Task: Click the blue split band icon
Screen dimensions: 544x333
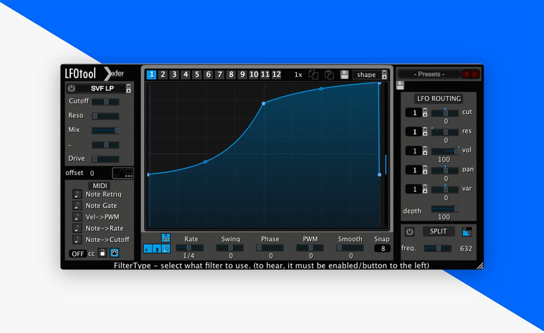Action: click(x=467, y=231)
